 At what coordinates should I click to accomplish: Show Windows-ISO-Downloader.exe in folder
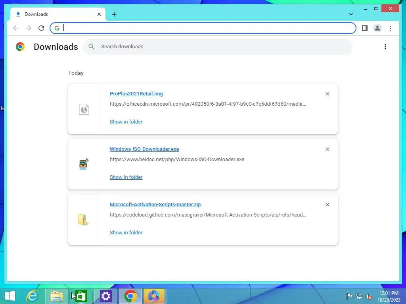coord(126,177)
